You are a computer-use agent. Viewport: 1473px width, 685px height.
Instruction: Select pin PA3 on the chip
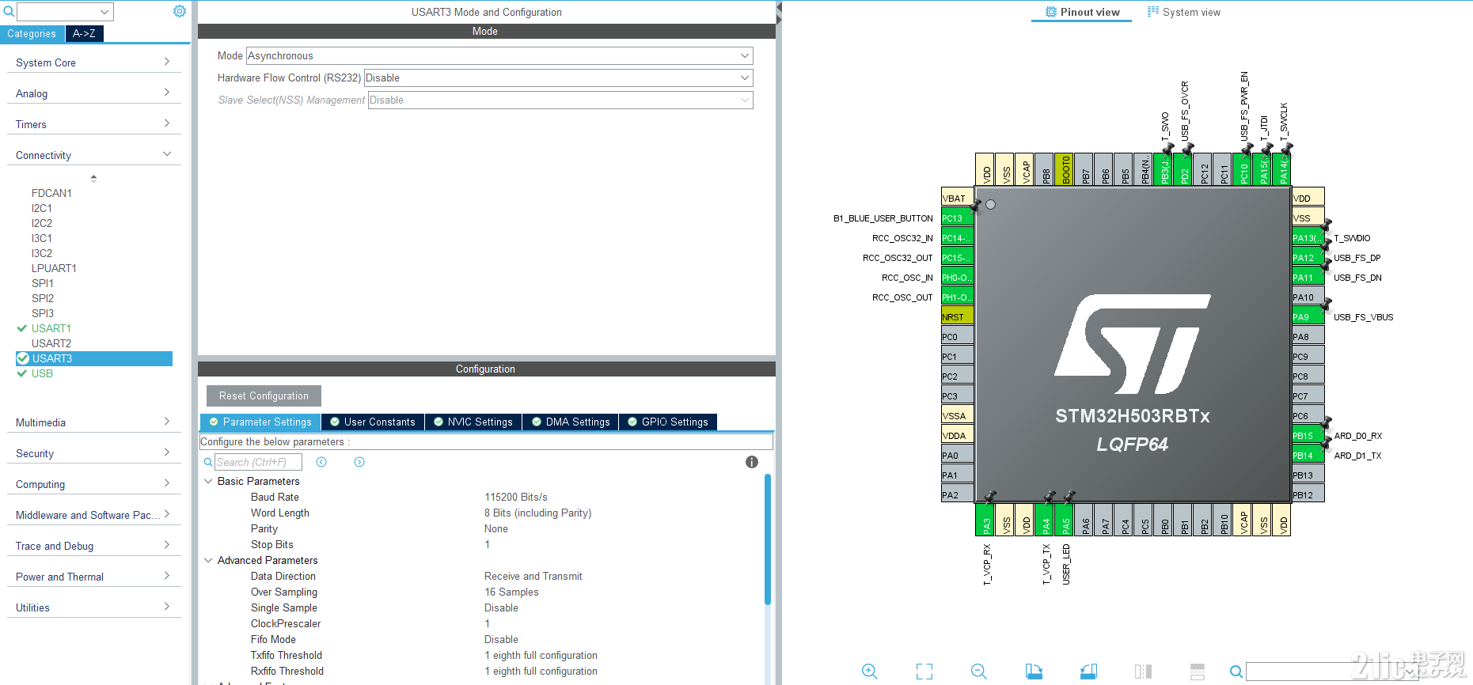(x=985, y=520)
